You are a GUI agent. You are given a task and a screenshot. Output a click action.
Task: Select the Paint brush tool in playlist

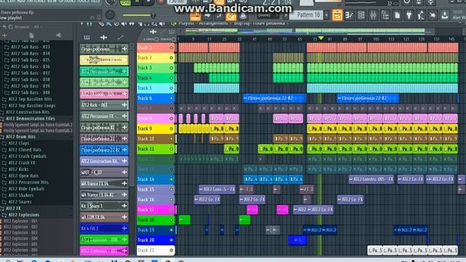pos(108,23)
